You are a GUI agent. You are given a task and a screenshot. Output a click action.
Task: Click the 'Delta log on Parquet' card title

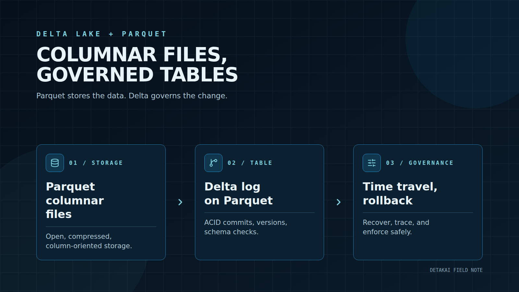238,193
